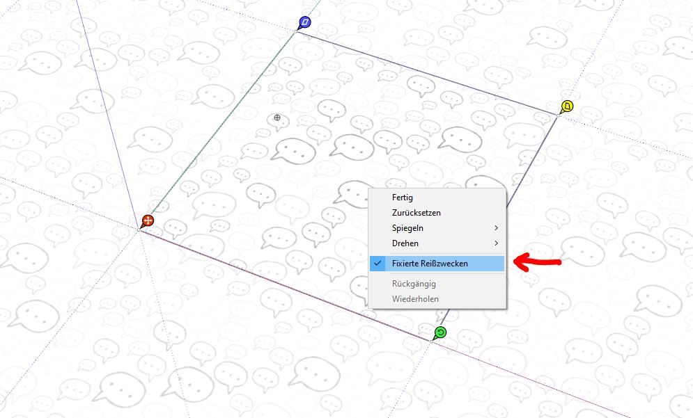Click the yellow distort pin
Image resolution: width=693 pixels, height=418 pixels.
click(x=568, y=106)
